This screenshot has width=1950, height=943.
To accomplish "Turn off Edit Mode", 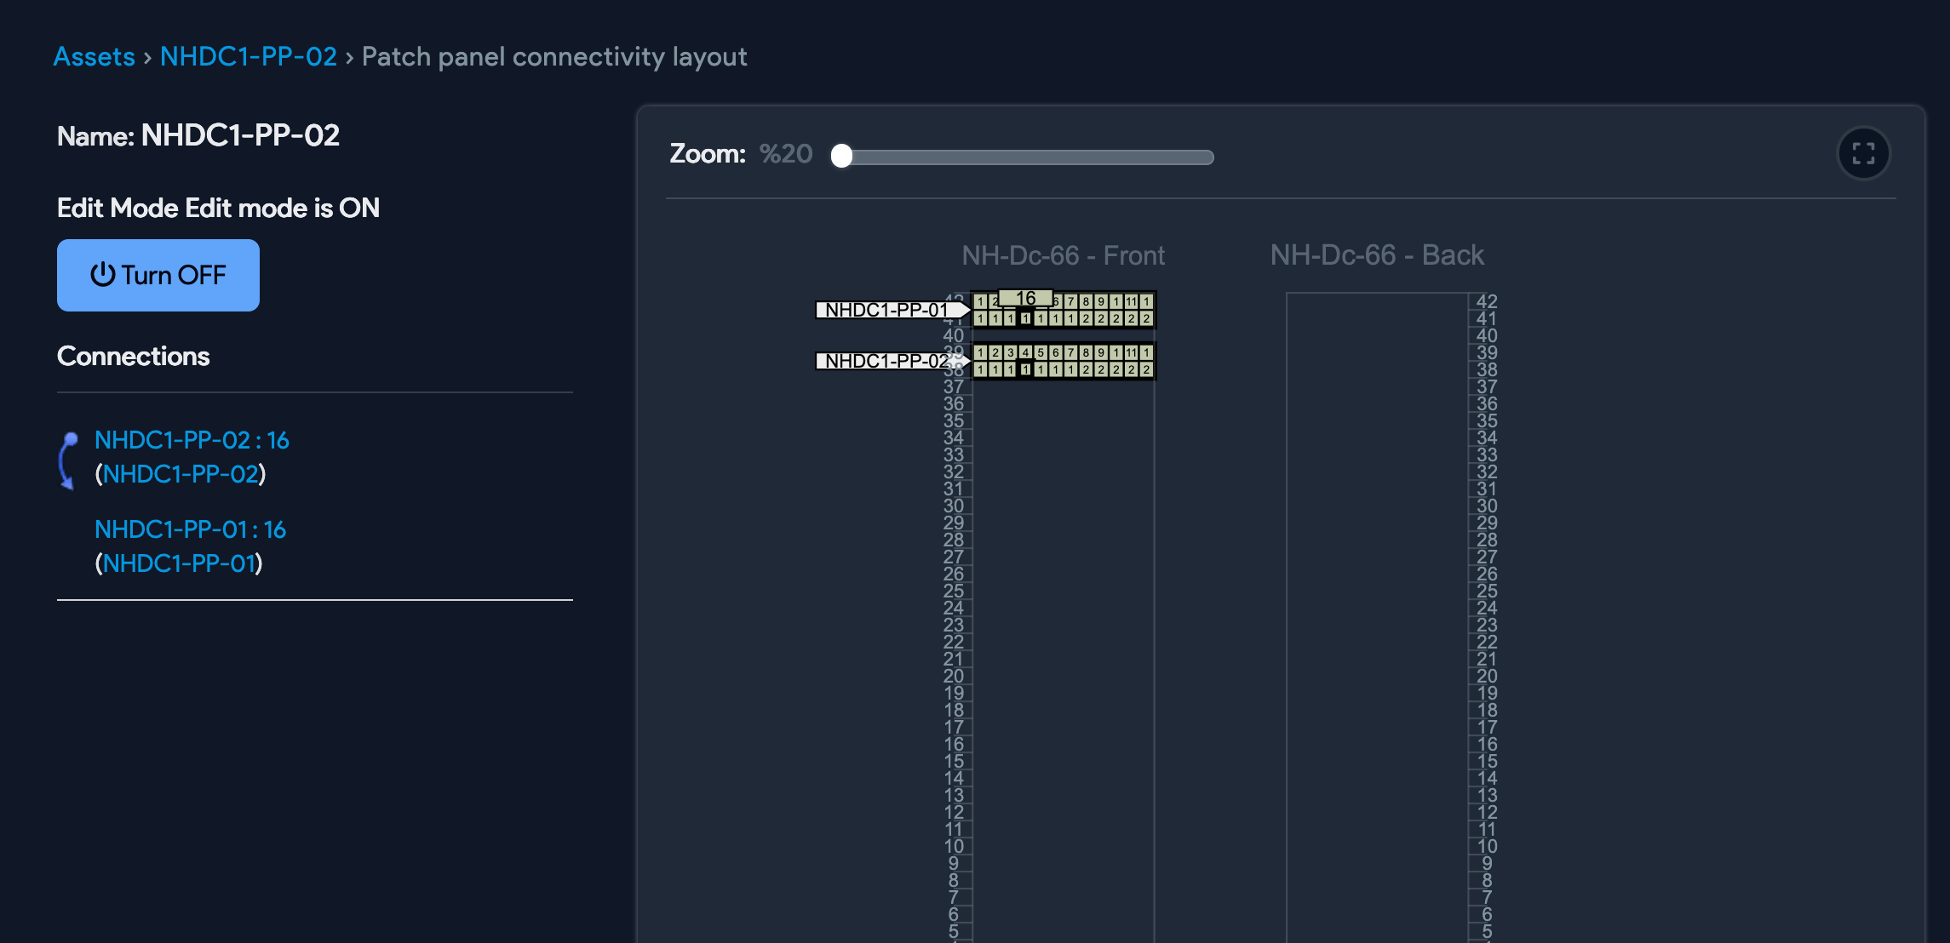I will click(x=158, y=275).
